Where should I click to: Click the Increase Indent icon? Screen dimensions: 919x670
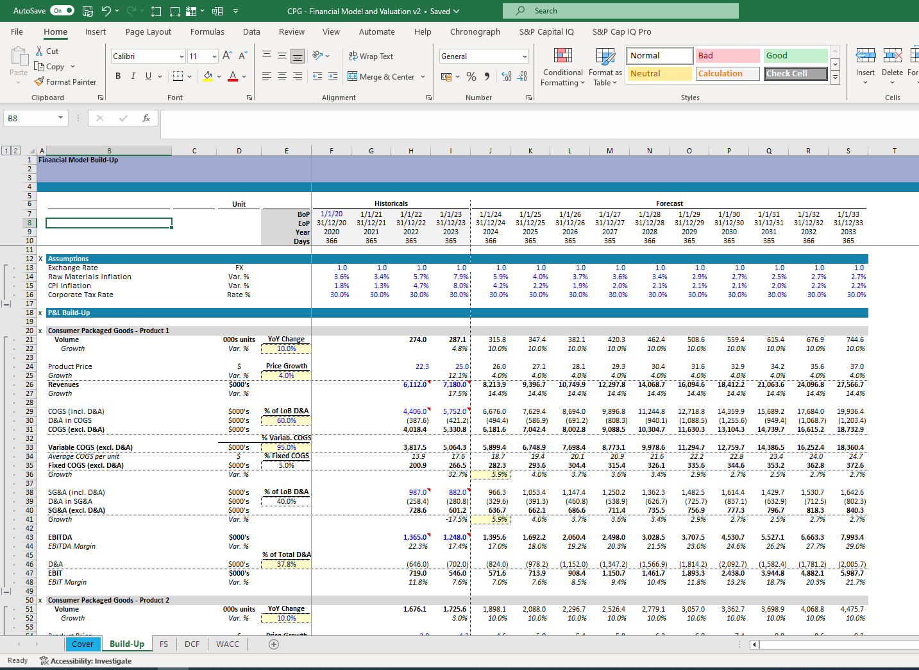tap(332, 76)
